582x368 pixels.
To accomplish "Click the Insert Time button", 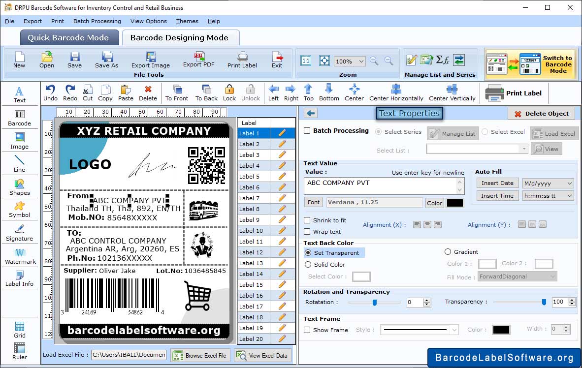I will [x=497, y=196].
